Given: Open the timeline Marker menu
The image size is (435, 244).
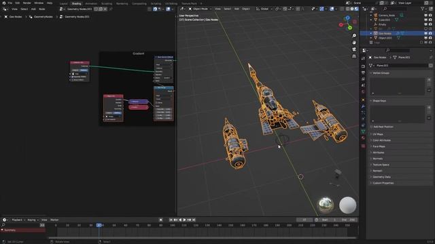Looking at the screenshot, I should [54, 220].
